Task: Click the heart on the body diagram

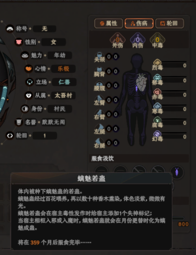Action: [x=142, y=82]
